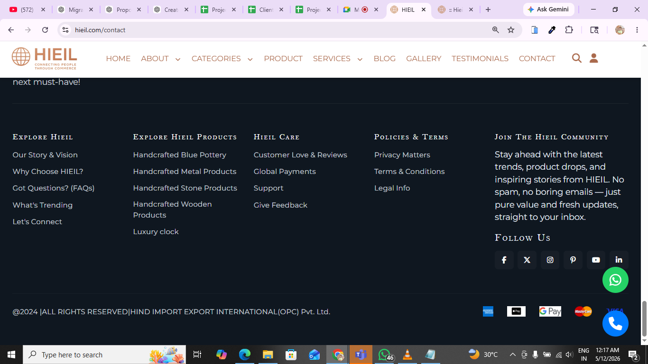Open the X (Twitter) social icon
Image resolution: width=648 pixels, height=364 pixels.
527,260
